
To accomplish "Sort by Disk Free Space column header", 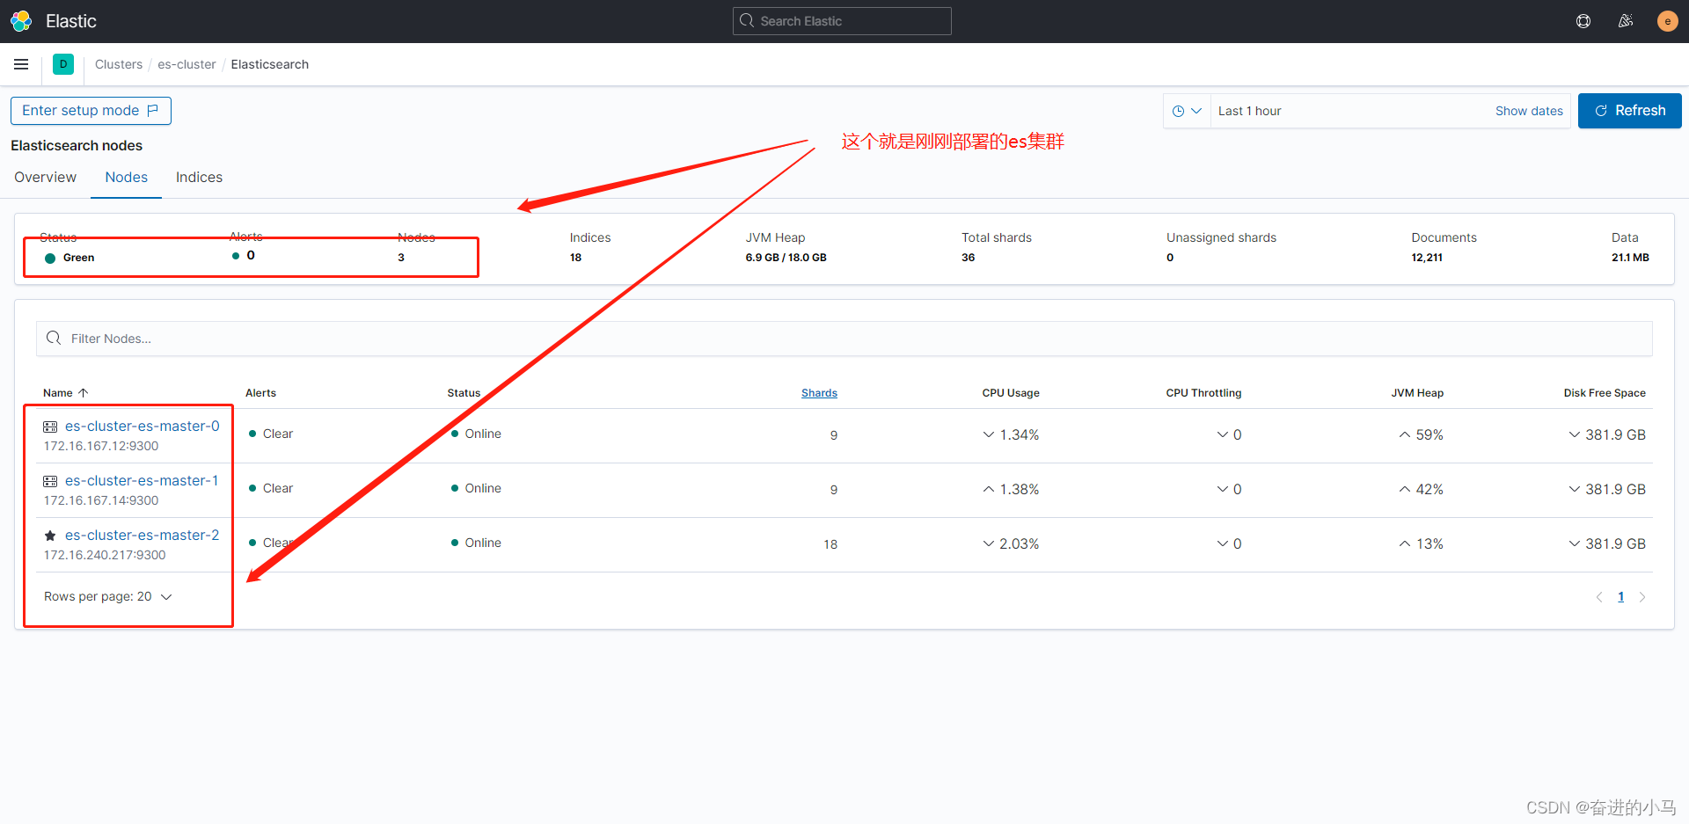I will point(1605,393).
